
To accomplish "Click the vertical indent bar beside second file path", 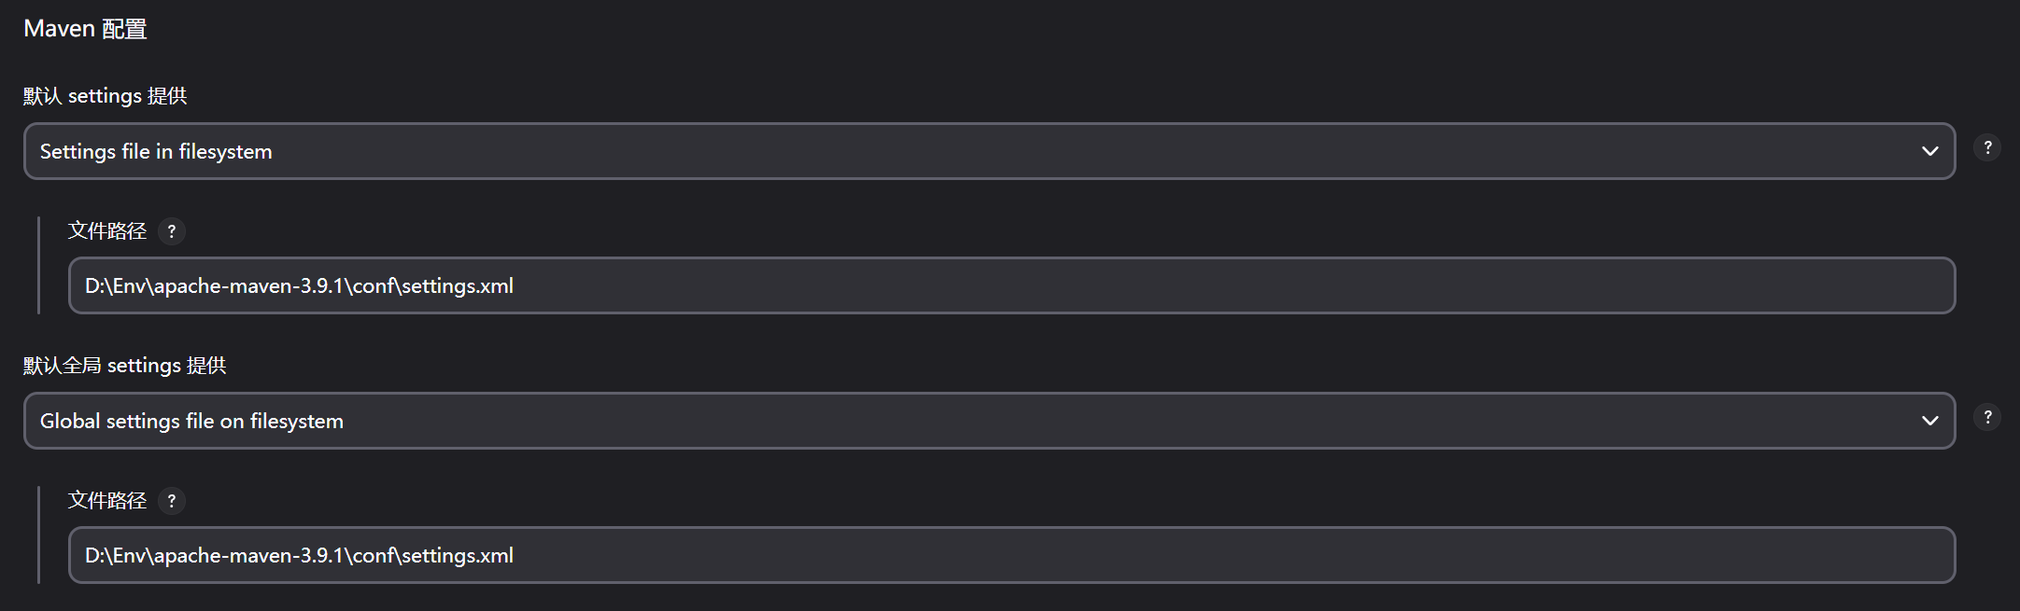I will coord(39,535).
